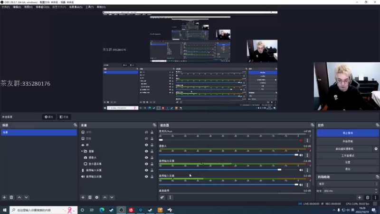
Task: Hide the 直播 group
Action: point(146,151)
